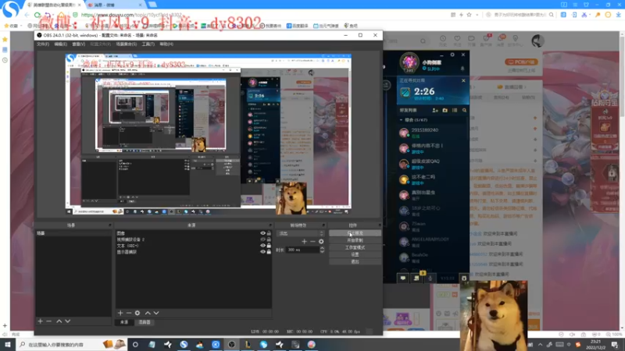Remove selected scene with minus icon in Scenes panel
625x351 pixels.
click(49, 321)
